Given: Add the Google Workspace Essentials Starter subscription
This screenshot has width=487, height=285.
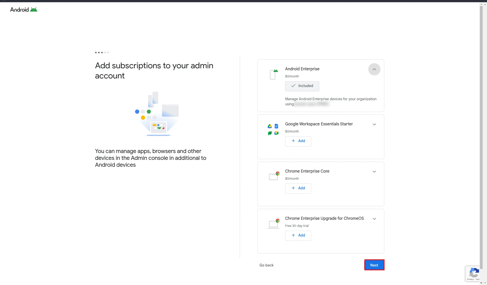Looking at the screenshot, I should [x=298, y=141].
